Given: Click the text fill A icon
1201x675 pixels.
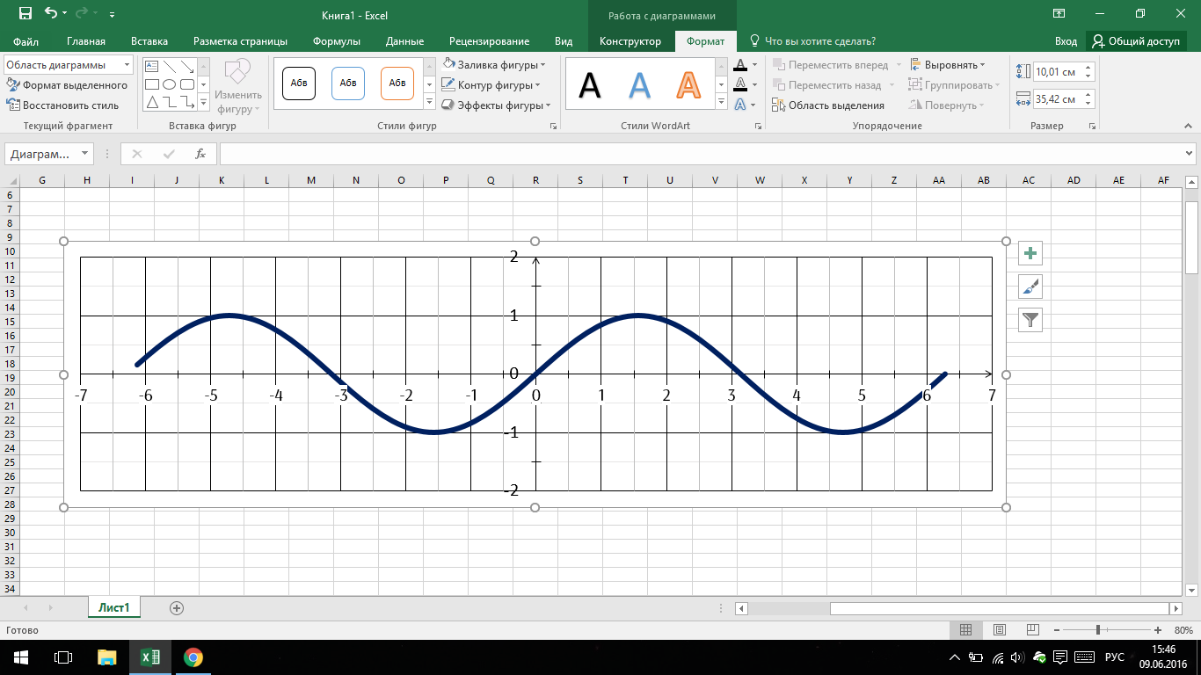Looking at the screenshot, I should (x=740, y=64).
